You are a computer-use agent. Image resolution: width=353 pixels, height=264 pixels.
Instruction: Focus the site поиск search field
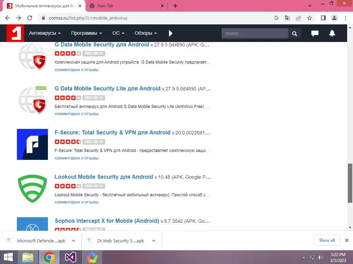255,34
